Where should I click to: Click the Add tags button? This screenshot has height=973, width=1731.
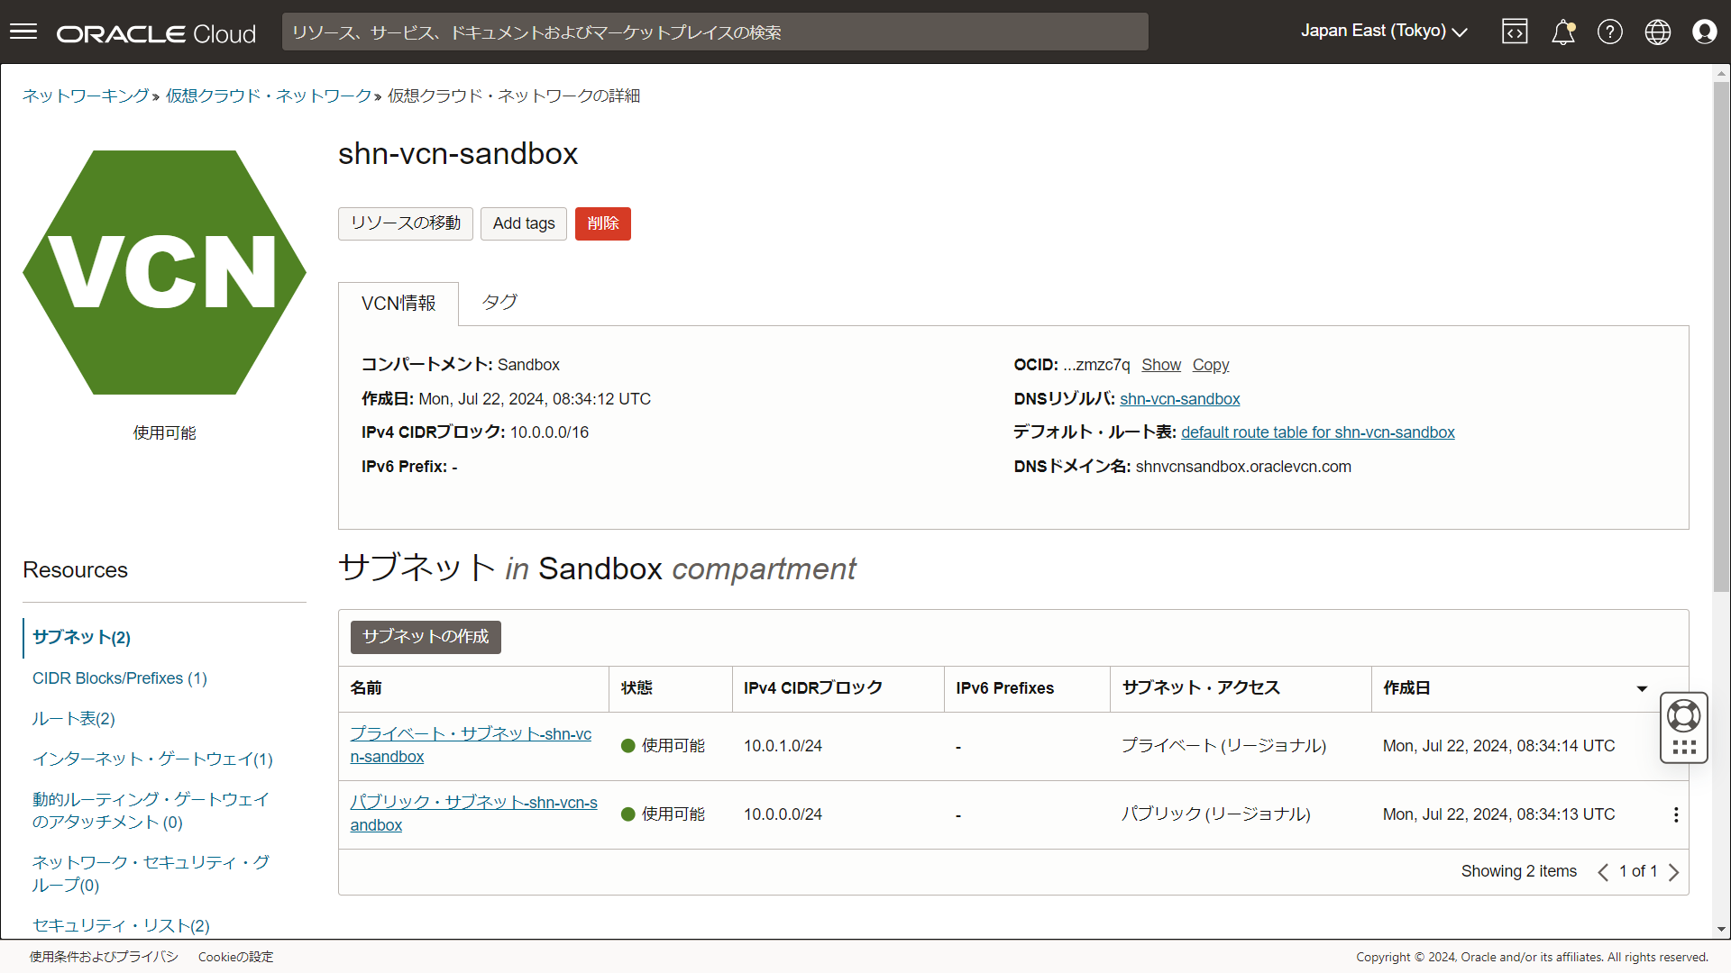524,223
